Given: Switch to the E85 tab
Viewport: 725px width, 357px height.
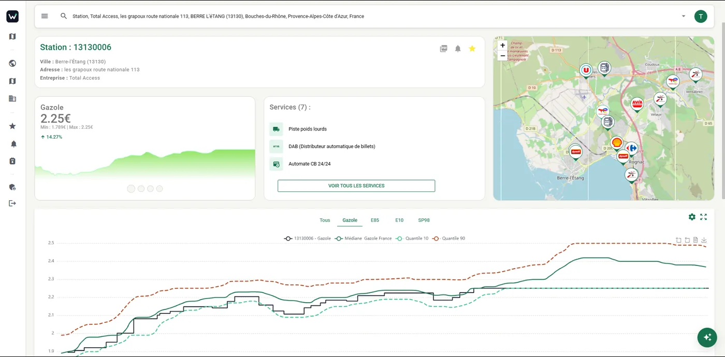Looking at the screenshot, I should [375, 220].
